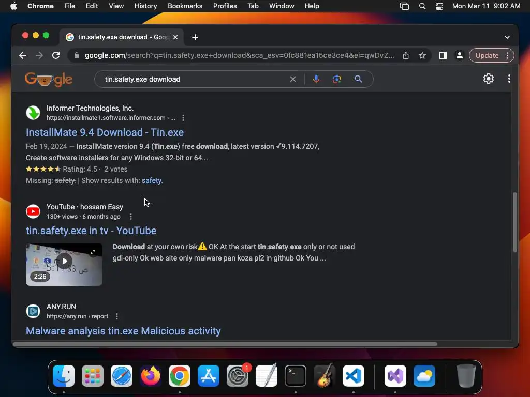
Task: Click the Update button in Chrome
Action: tap(487, 55)
